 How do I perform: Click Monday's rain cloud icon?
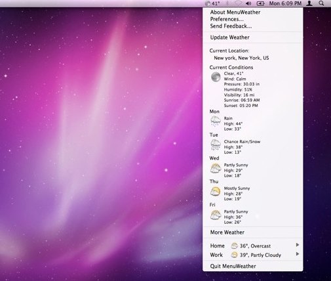click(x=216, y=121)
